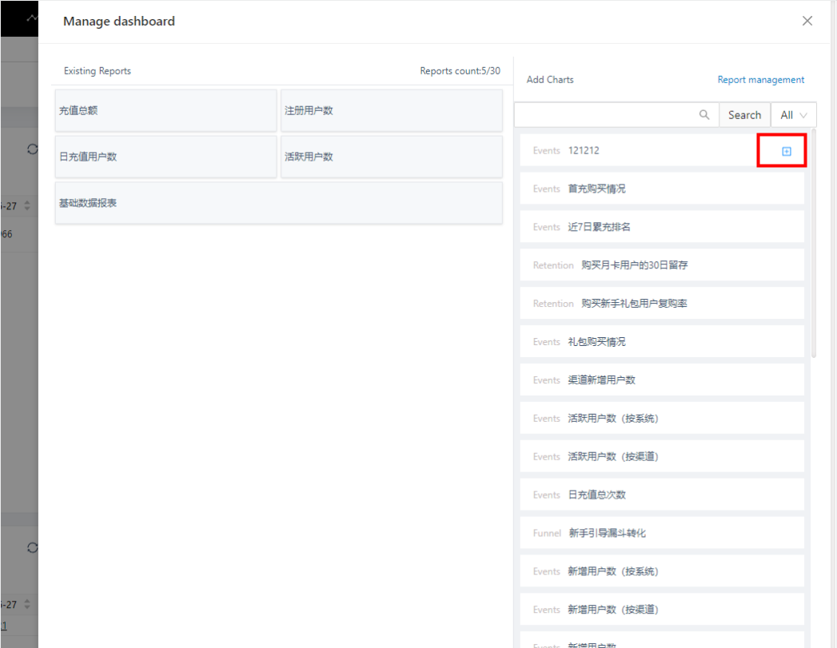Click the upper date stepper arrows behind the dialog

click(x=28, y=206)
